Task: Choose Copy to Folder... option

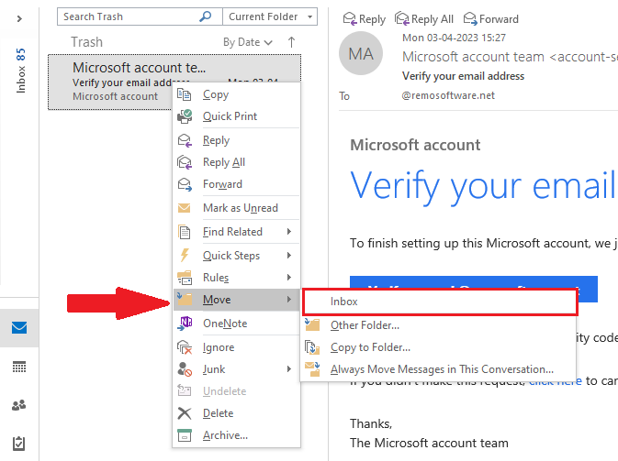Action: (x=438, y=347)
